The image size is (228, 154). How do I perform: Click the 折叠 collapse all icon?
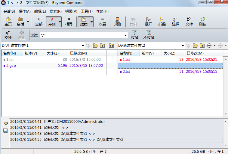click(162, 22)
